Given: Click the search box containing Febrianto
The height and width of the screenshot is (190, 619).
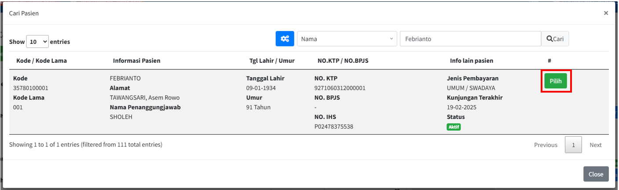Looking at the screenshot, I should (x=470, y=39).
